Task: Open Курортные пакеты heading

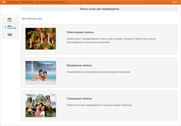Action: (x=79, y=65)
